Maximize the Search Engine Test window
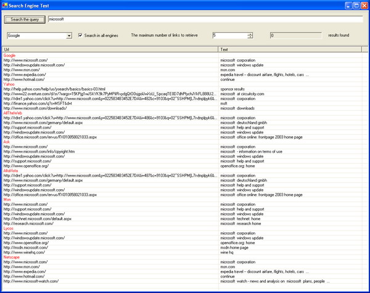 (x=356, y=6)
